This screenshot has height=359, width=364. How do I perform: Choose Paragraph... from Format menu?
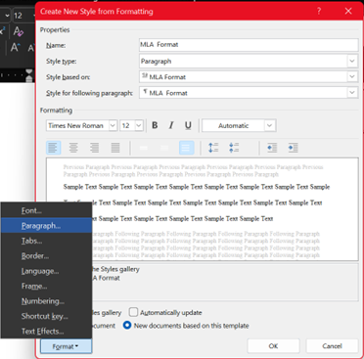click(x=46, y=226)
